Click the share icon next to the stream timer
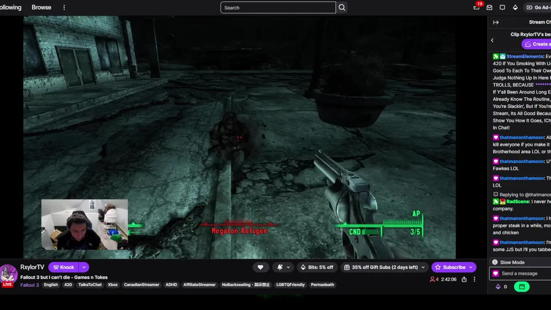Viewport: 551px width, 310px height. point(464,279)
